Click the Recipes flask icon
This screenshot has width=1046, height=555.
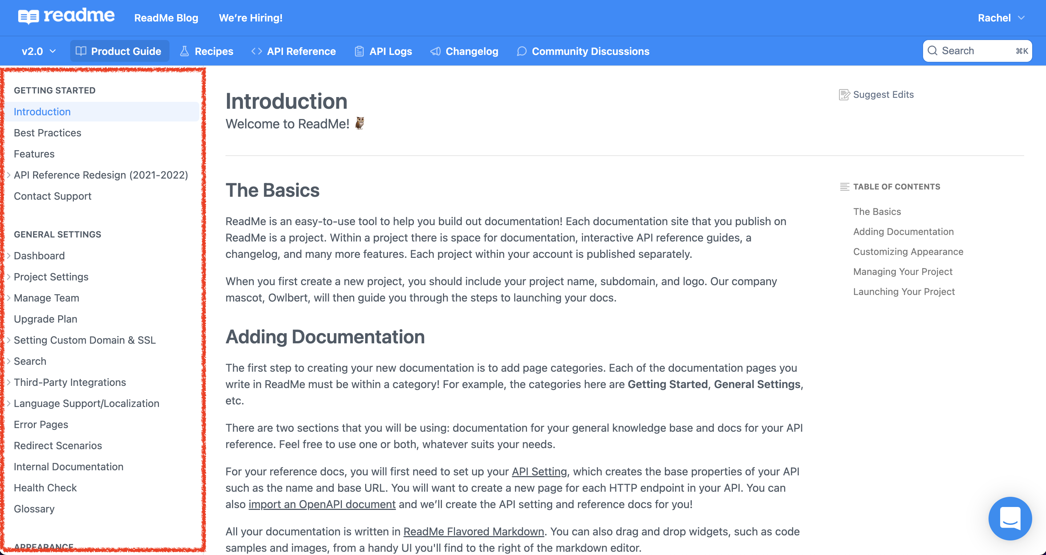184,51
